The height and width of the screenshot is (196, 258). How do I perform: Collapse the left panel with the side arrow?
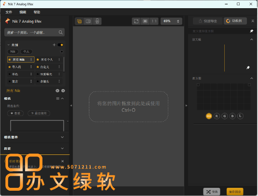click(71, 105)
